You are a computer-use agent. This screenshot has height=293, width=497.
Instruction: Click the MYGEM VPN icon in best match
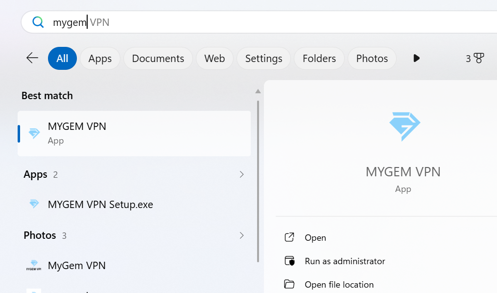pos(34,133)
